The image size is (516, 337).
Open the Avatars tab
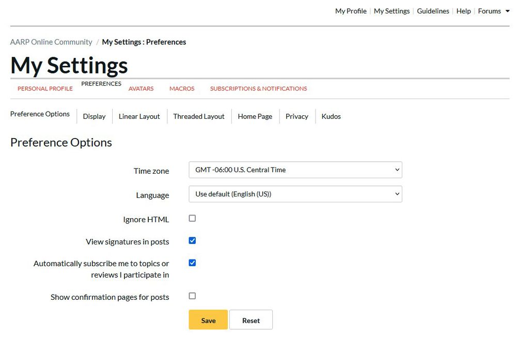tap(141, 88)
